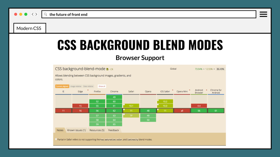Click the Chrome column header
Viewport: 280px width, 157px height.
click(114, 92)
